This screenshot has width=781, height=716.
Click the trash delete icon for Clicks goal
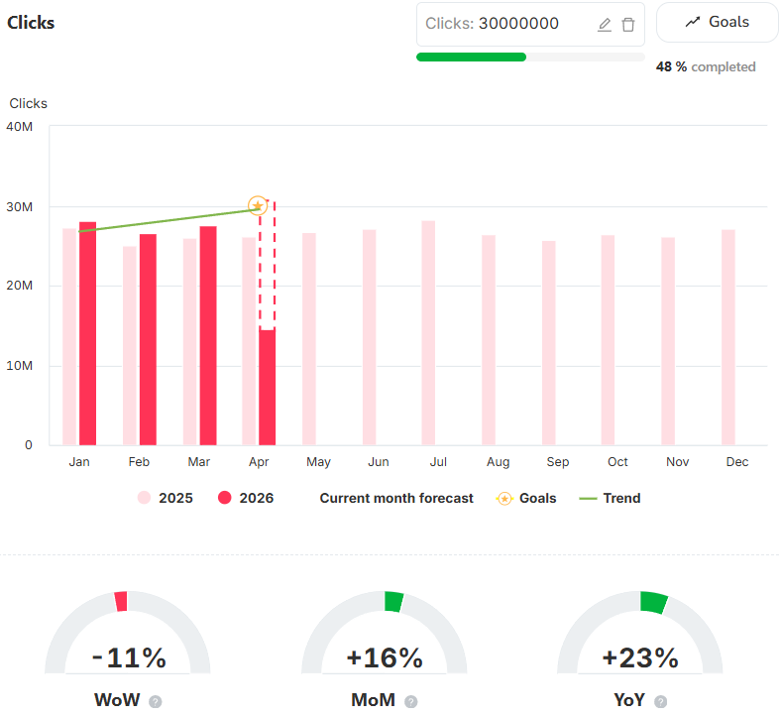(628, 25)
